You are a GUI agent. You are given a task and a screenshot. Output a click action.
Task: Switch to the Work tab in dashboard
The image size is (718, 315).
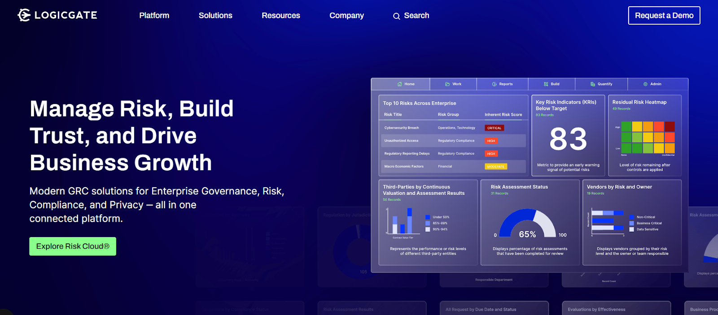pyautogui.click(x=453, y=84)
